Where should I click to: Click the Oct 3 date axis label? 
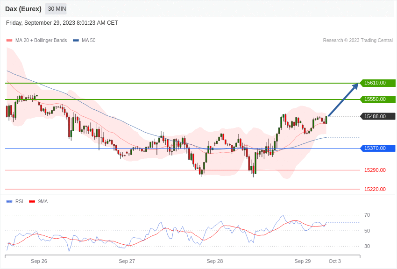pos(334,261)
